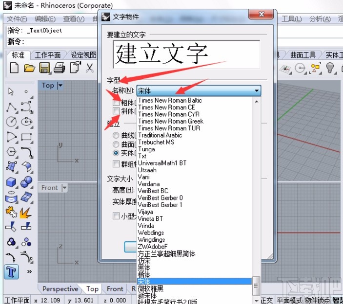The image size is (343, 304).
Task: Toggle 物件锁点 object snap in status bar
Action: point(317,301)
